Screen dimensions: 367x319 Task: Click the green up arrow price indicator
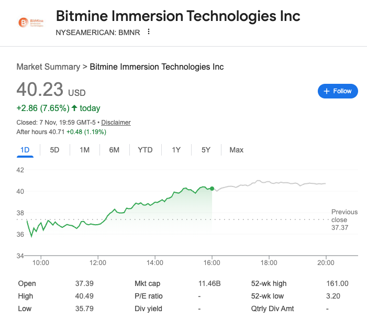(x=74, y=108)
